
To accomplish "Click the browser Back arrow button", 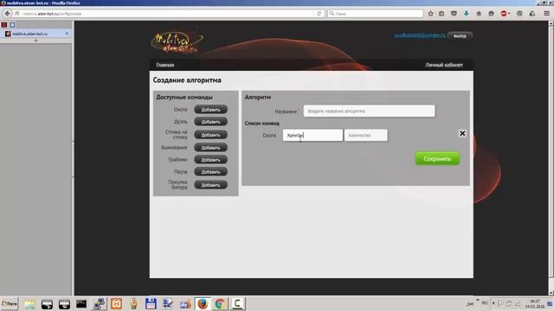I will pos(7,14).
